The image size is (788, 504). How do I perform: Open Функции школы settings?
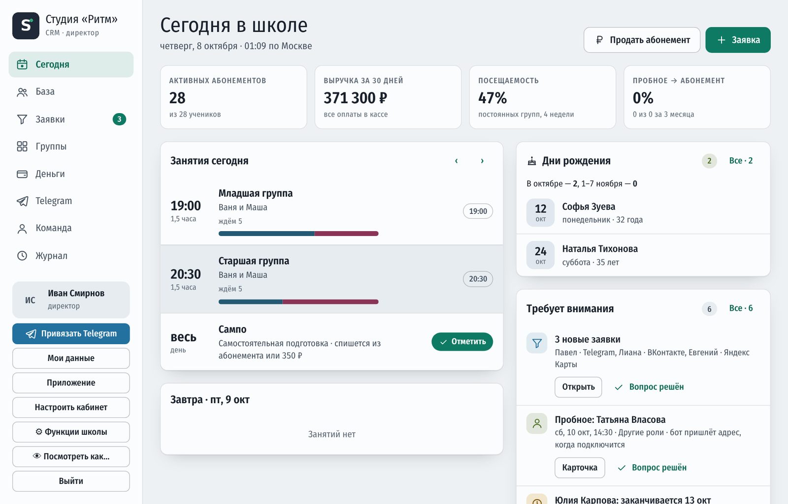pos(71,432)
